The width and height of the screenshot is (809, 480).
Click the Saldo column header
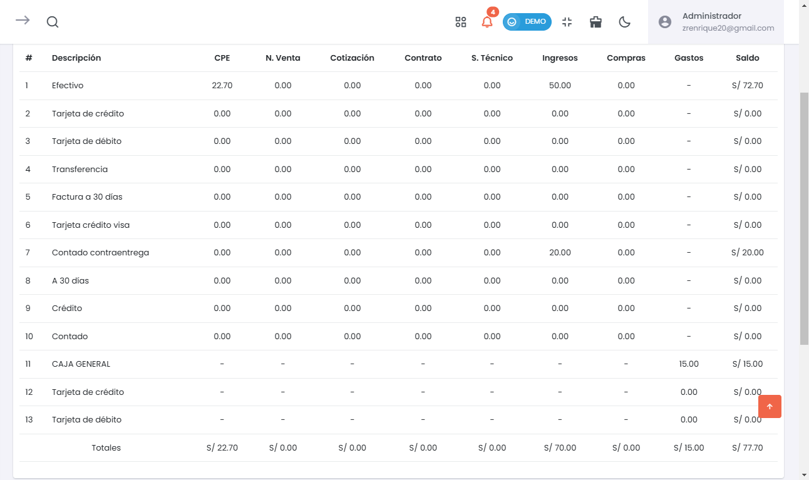click(x=747, y=58)
